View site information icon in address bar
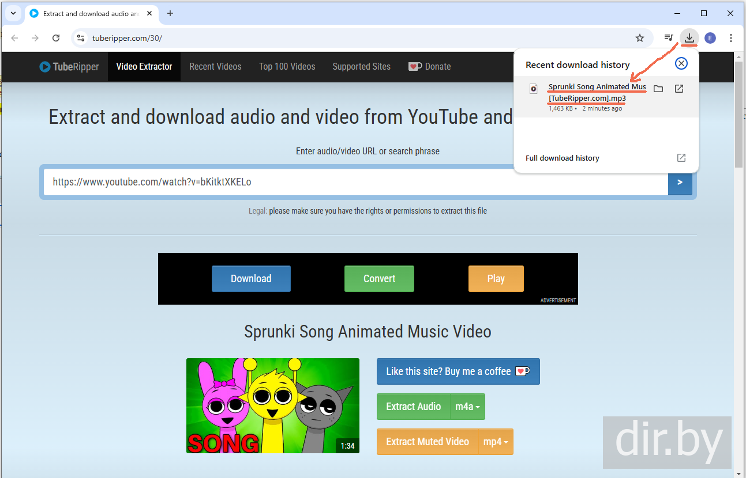The width and height of the screenshot is (746, 478). (81, 38)
